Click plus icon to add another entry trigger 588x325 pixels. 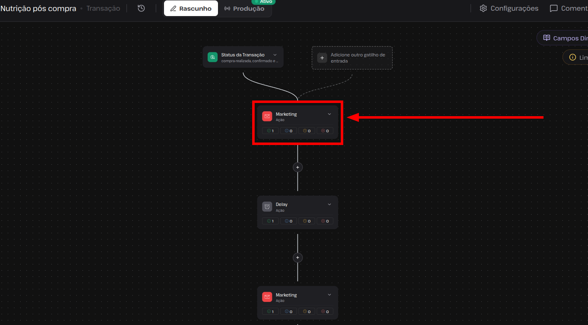(322, 58)
